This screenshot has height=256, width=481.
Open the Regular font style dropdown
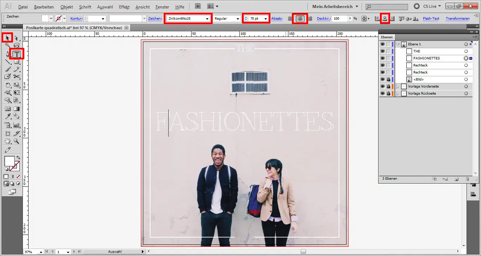click(238, 18)
